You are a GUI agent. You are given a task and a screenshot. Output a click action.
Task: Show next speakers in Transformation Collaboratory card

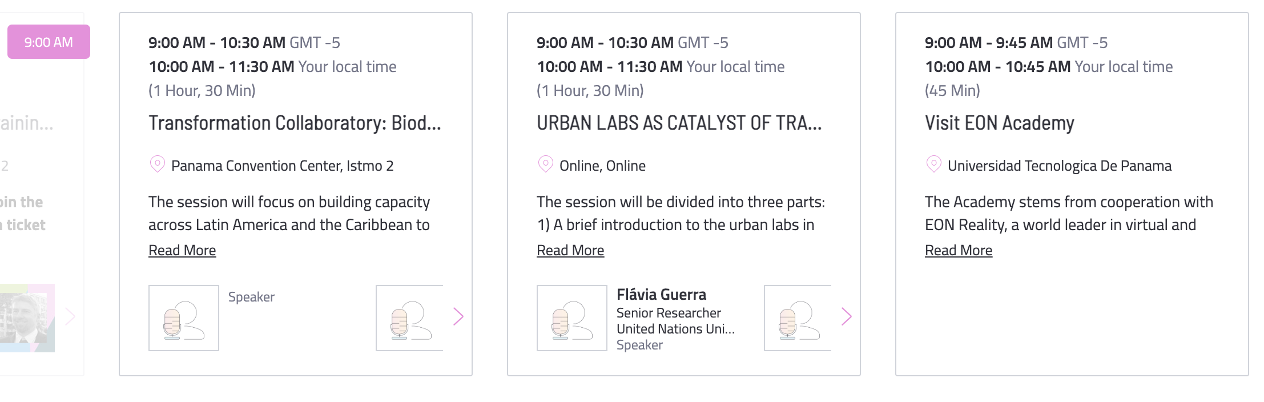point(458,316)
